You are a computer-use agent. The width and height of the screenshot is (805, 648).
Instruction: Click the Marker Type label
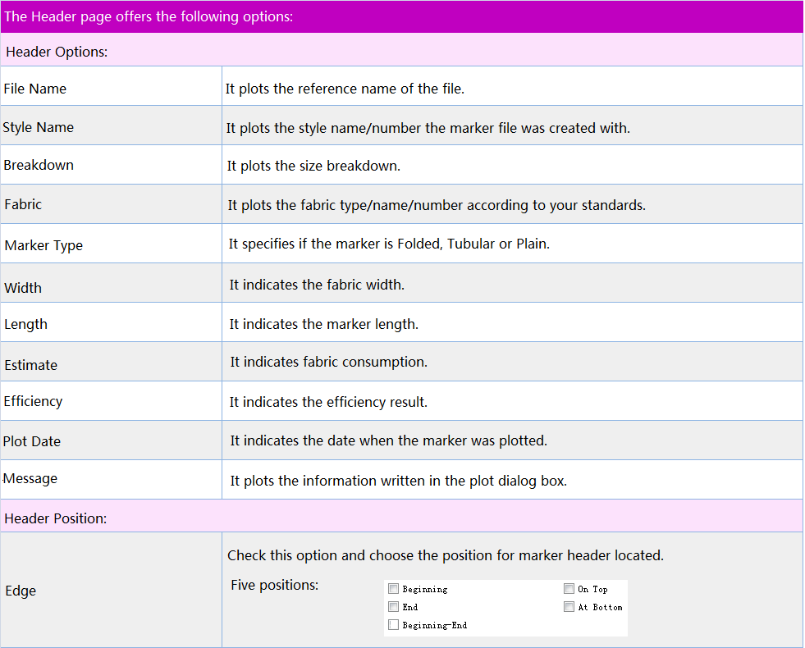(43, 245)
